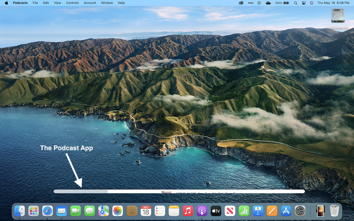This screenshot has height=221, width=354.
Task: Open Keynote from the Dock
Action: tap(258, 211)
